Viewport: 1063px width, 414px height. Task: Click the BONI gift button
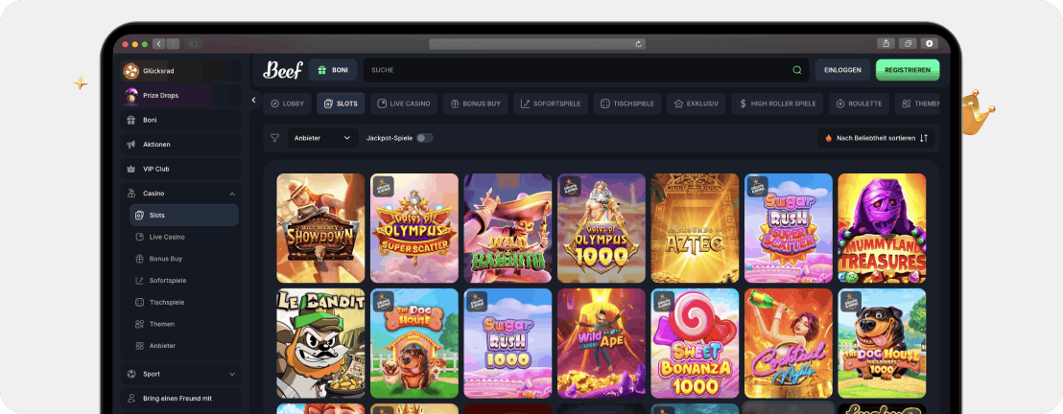tap(333, 70)
